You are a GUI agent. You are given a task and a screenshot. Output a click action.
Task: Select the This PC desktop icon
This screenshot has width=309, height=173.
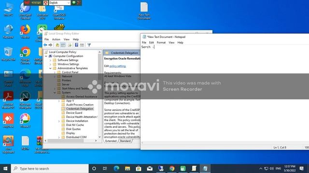pyautogui.click(x=8, y=10)
